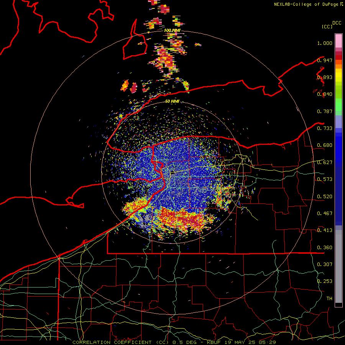Viewport: 345px width, 345px height.
Task: Click the 0.893 scale value
Action: (x=325, y=77)
